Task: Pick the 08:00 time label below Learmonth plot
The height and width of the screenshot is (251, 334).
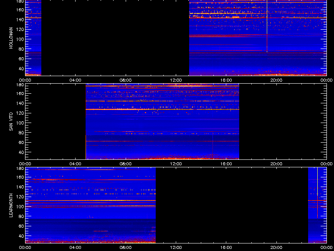Action: (126, 248)
